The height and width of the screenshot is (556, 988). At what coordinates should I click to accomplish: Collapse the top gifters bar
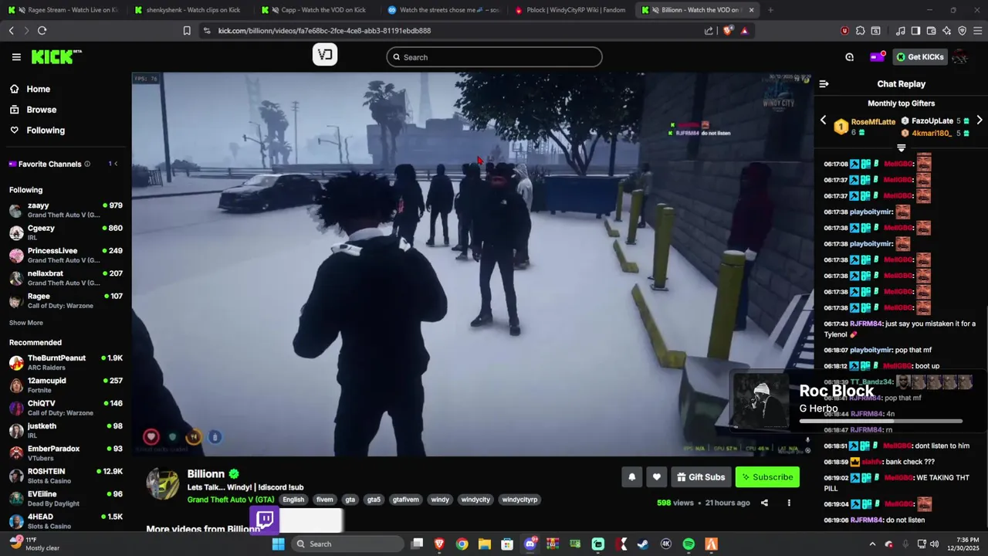click(x=901, y=147)
